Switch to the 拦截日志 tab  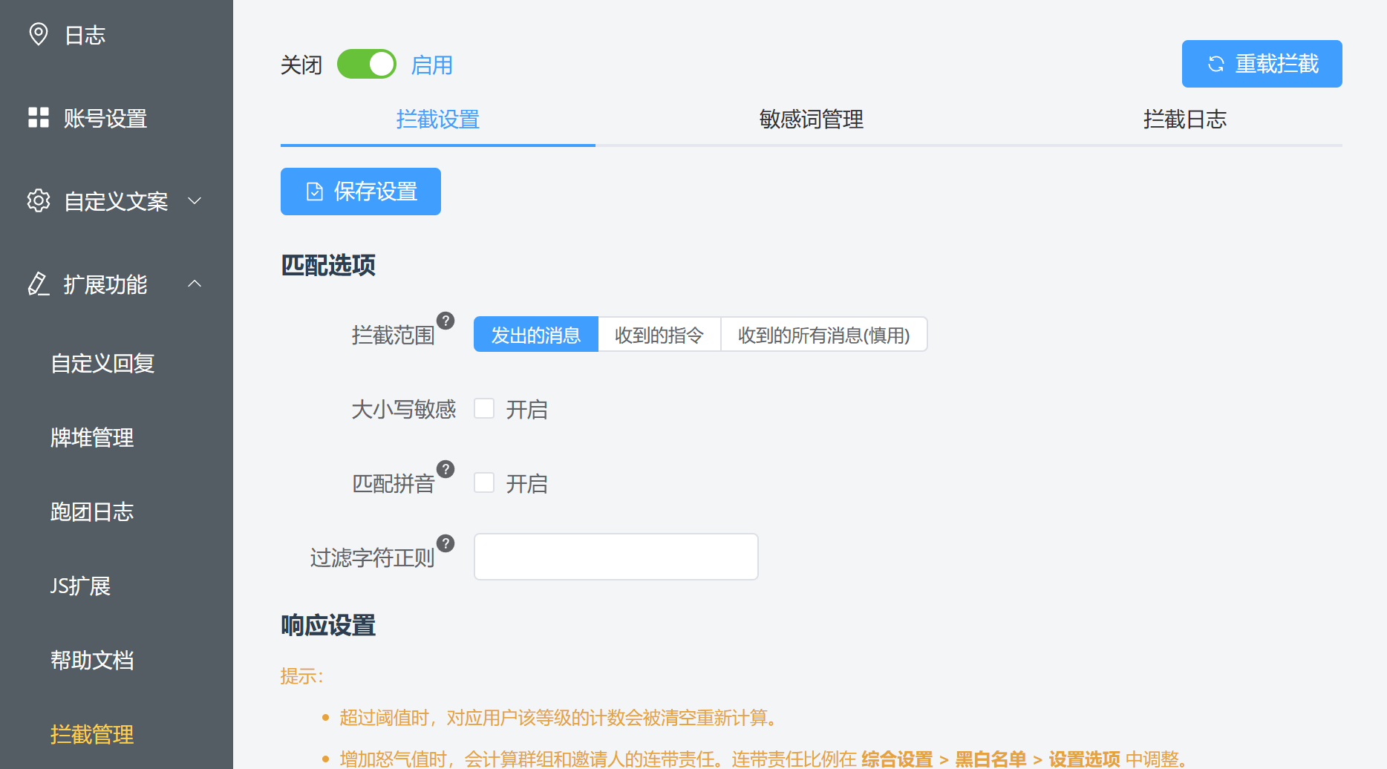[1185, 120]
